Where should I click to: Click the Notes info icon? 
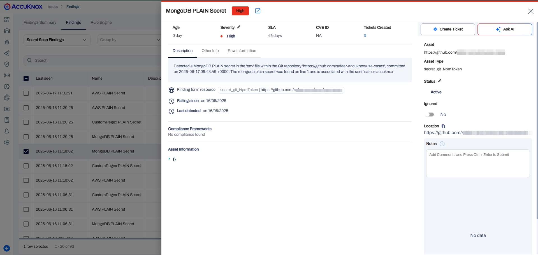click(x=442, y=144)
